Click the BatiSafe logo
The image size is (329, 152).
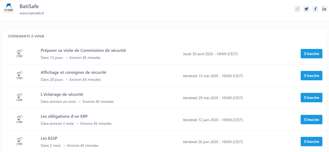point(9,9)
